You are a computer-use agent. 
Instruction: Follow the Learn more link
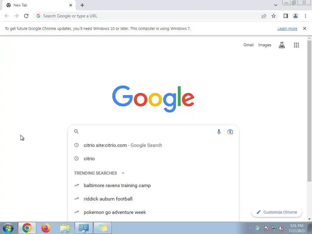(287, 28)
